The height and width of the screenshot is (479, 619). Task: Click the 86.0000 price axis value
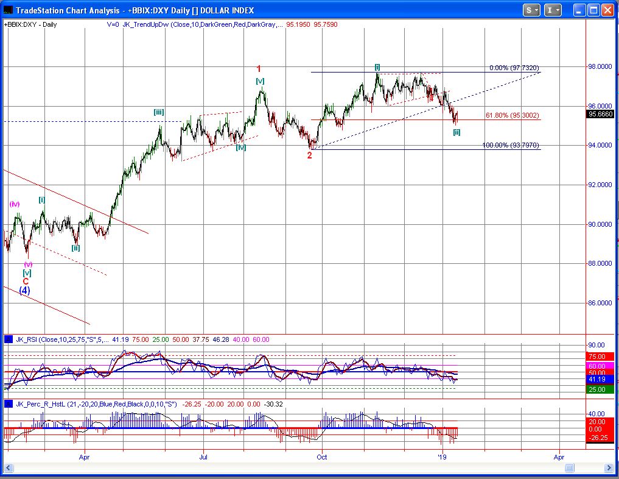tap(600, 303)
